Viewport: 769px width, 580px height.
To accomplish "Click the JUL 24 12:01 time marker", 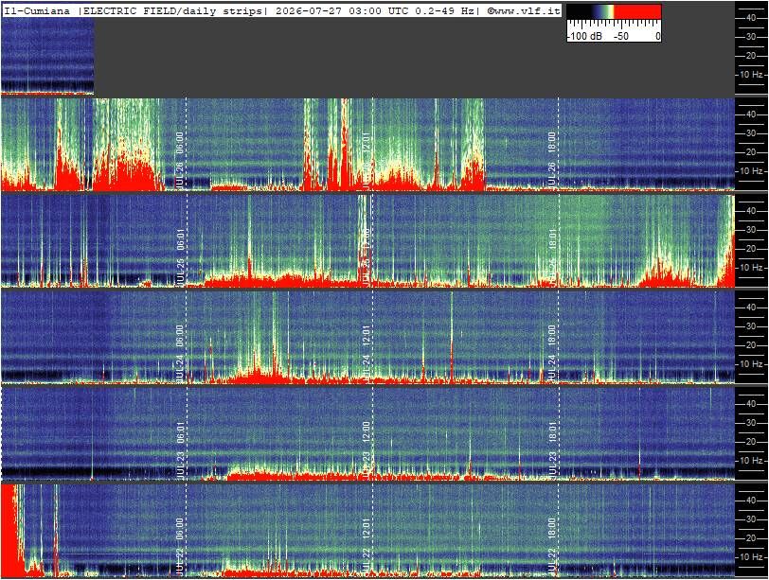I will click(366, 353).
